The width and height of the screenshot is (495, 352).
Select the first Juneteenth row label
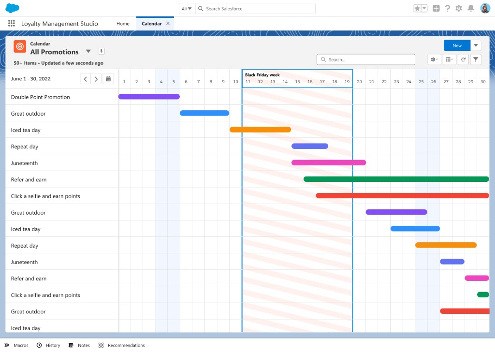[24, 163]
